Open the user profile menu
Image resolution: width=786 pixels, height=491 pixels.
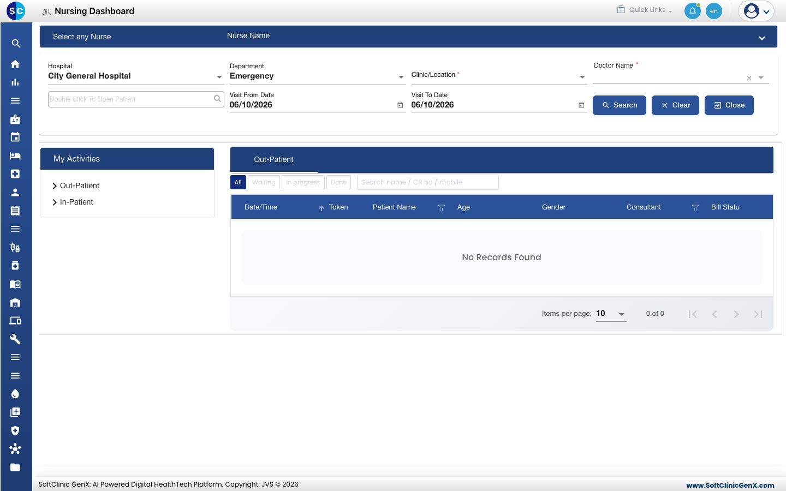pyautogui.click(x=757, y=11)
